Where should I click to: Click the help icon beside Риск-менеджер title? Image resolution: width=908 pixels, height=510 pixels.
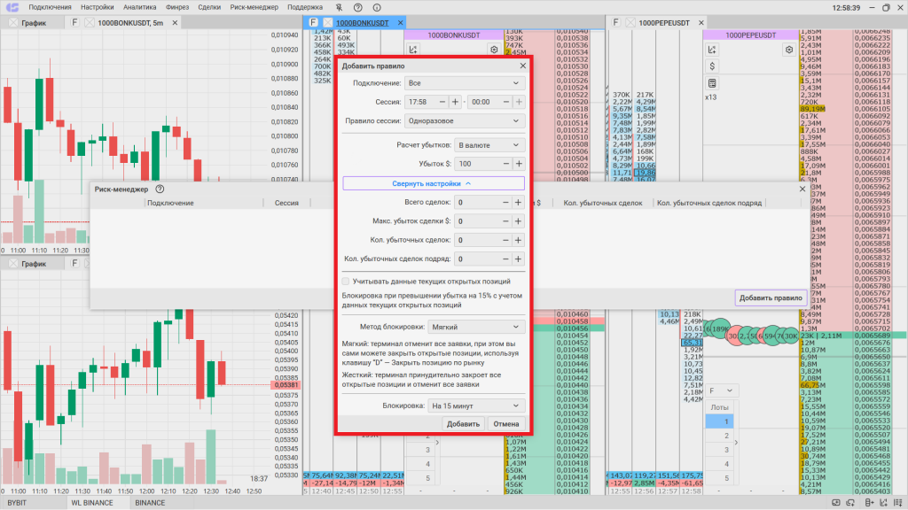tap(160, 189)
